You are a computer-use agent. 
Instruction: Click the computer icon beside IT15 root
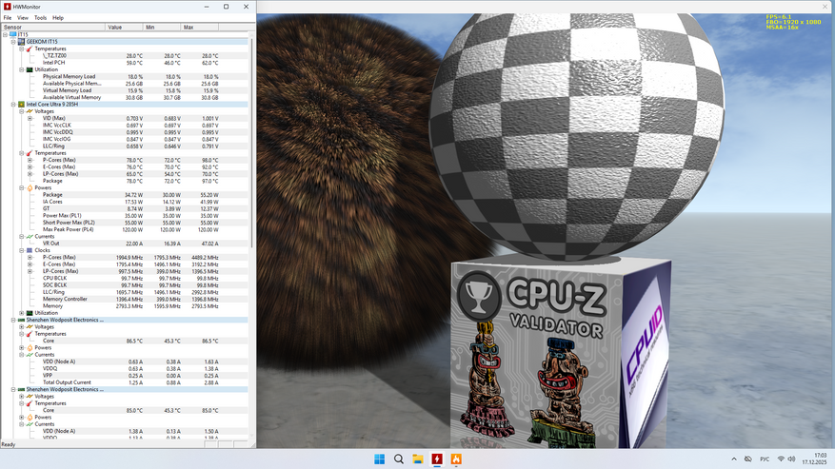click(13, 34)
